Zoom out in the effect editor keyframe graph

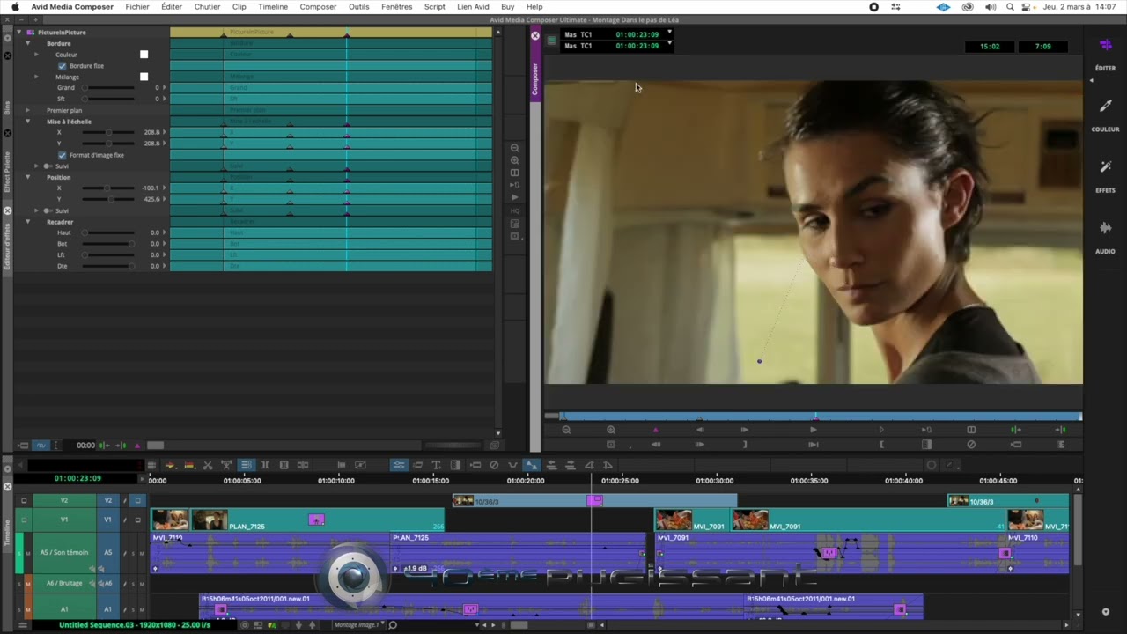point(515,148)
